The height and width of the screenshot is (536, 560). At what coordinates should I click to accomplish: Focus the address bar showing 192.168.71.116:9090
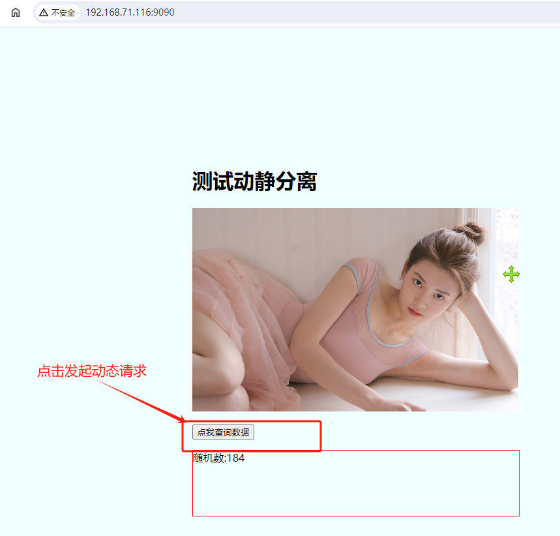[130, 12]
